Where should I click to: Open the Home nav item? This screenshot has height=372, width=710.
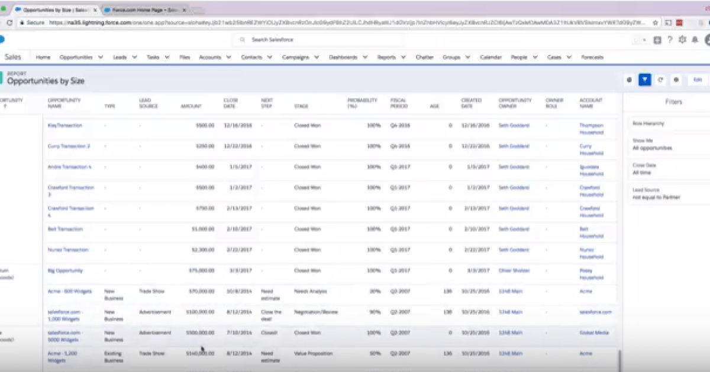[43, 57]
